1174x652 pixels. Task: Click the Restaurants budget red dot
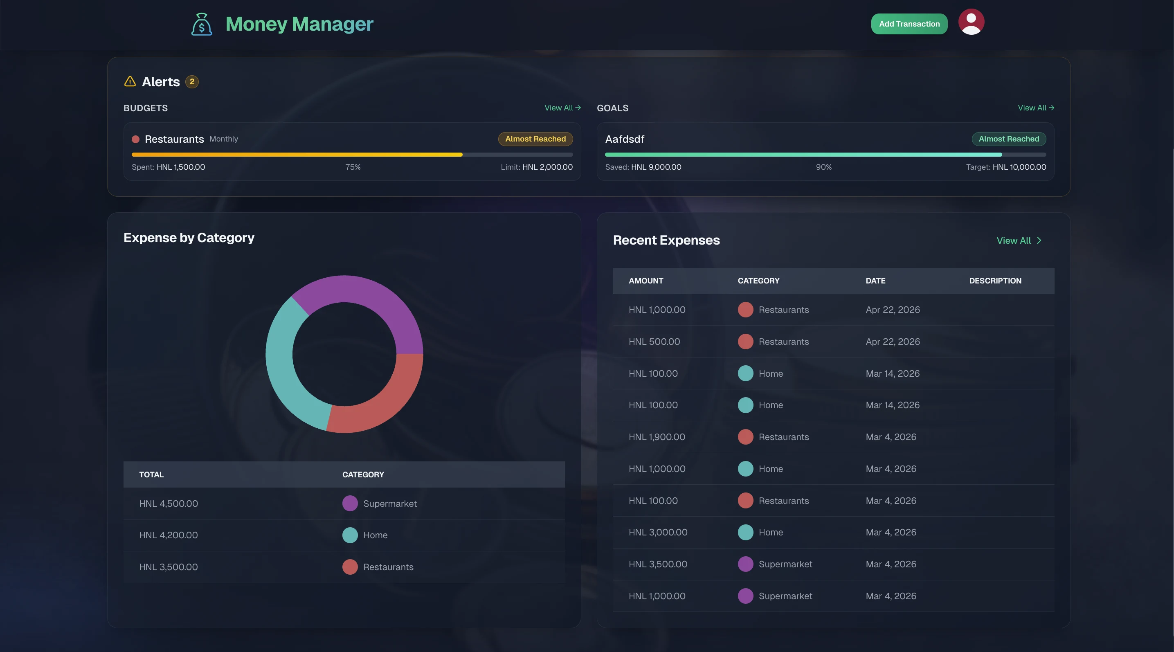point(135,139)
